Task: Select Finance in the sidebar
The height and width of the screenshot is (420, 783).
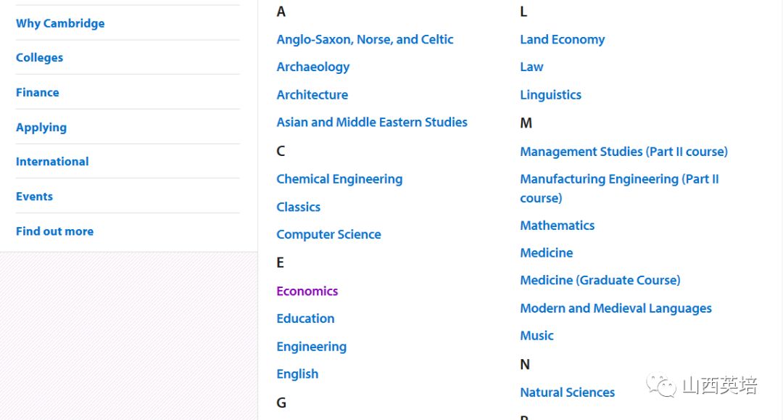Action: click(38, 92)
